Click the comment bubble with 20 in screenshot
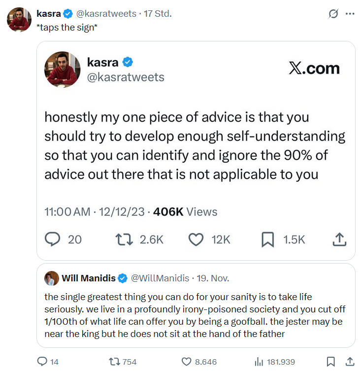 click(53, 239)
